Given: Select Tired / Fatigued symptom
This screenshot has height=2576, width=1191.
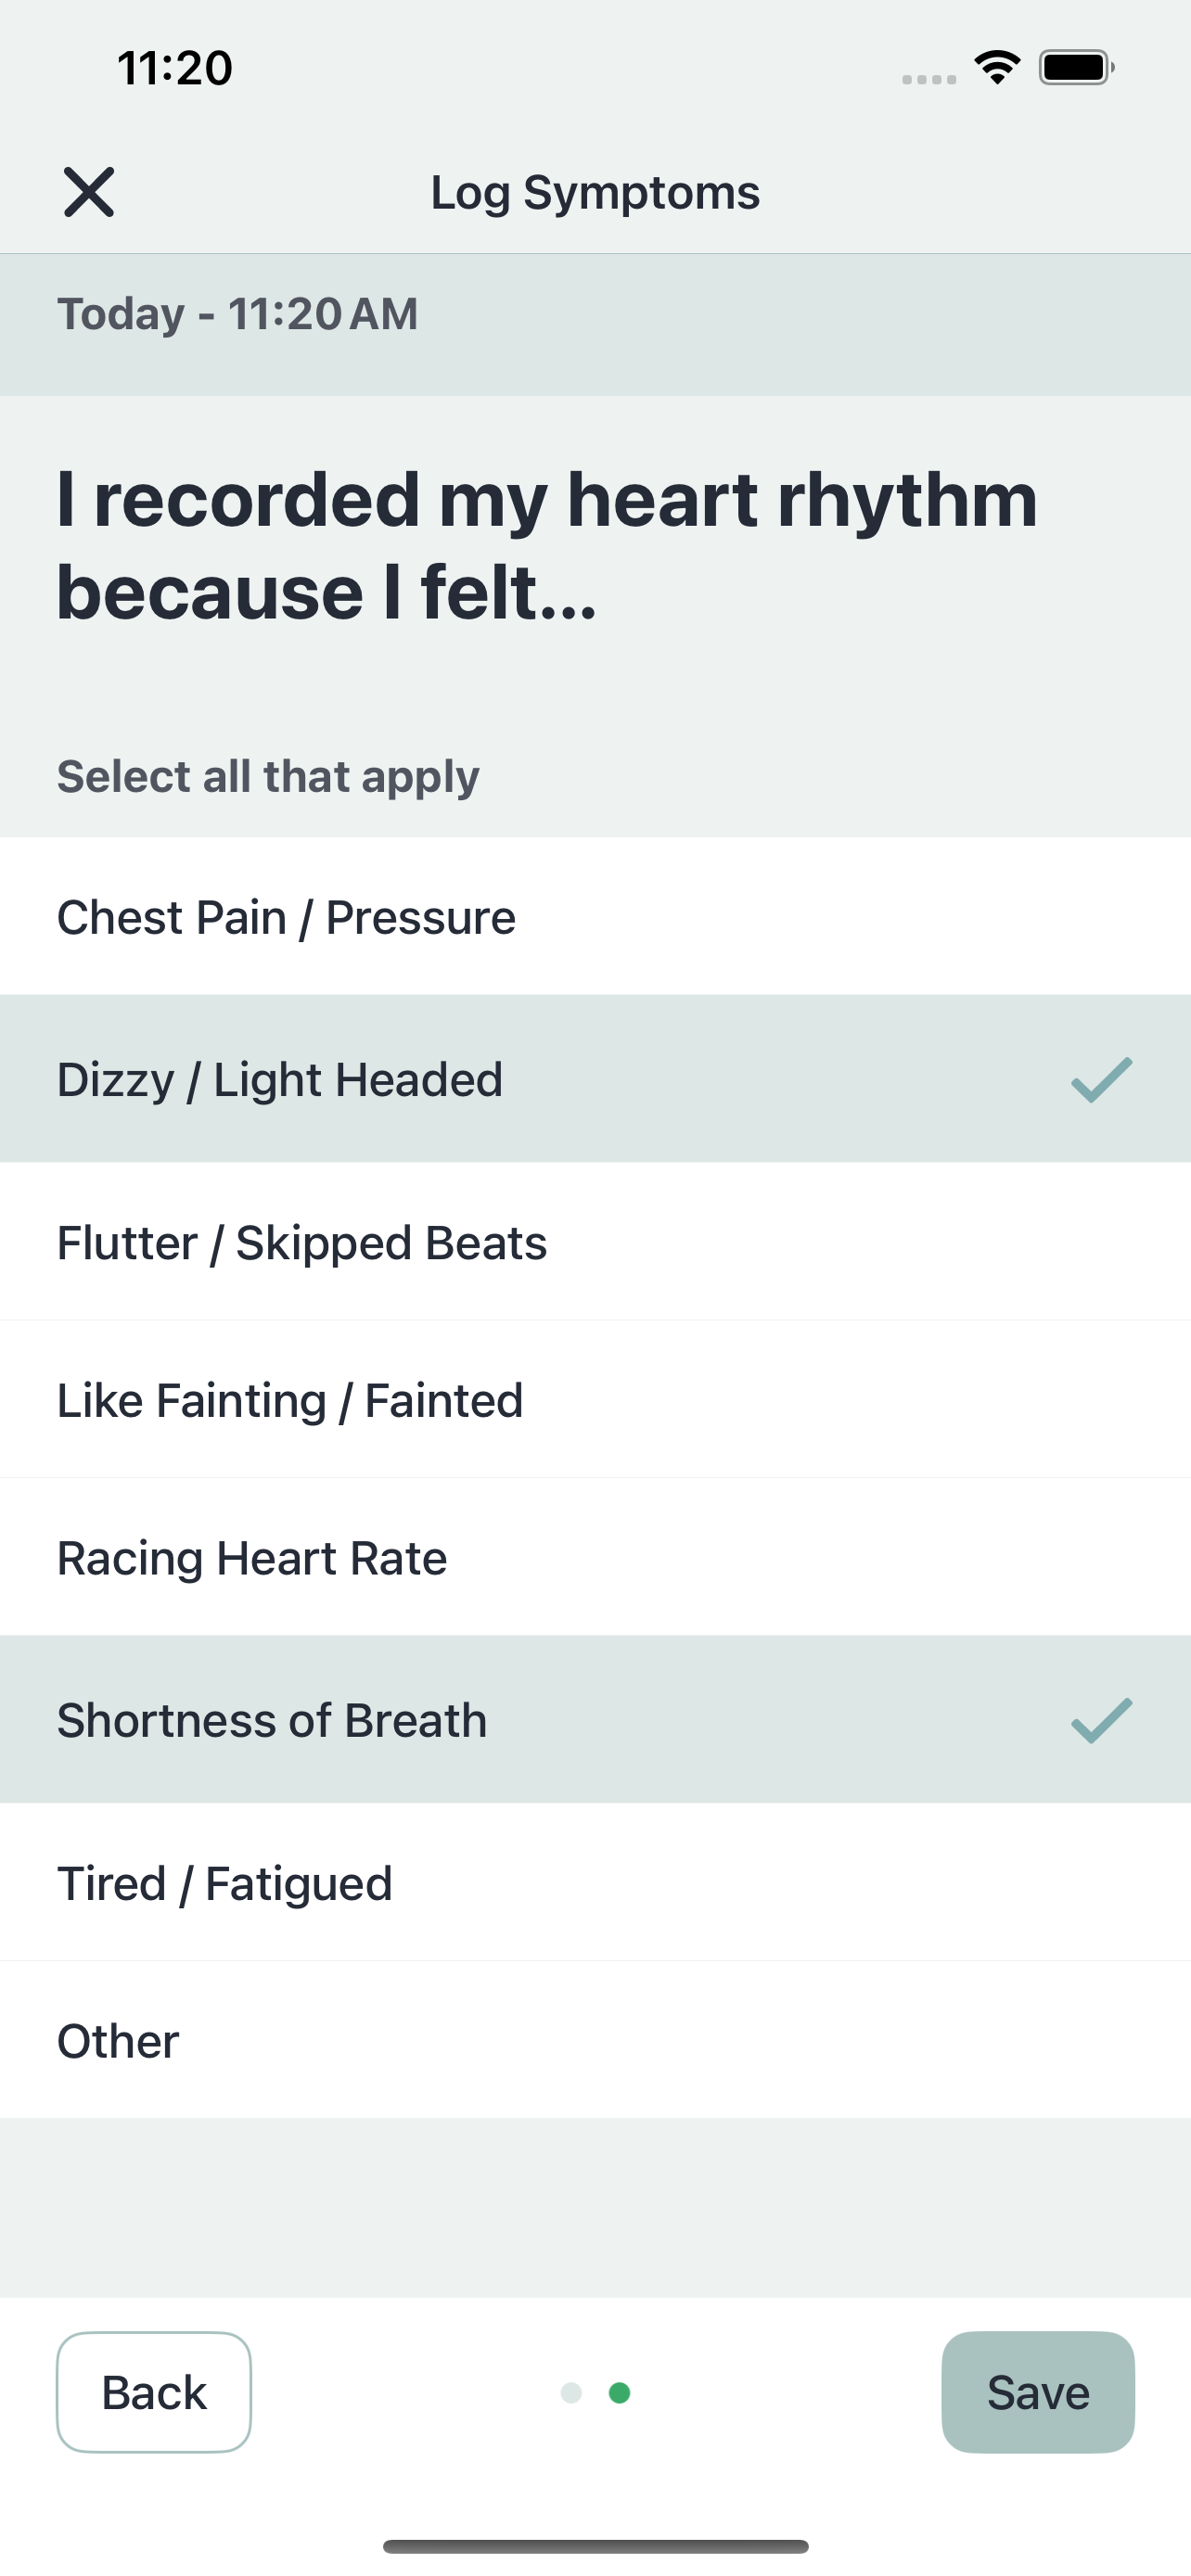Looking at the screenshot, I should (x=595, y=1883).
